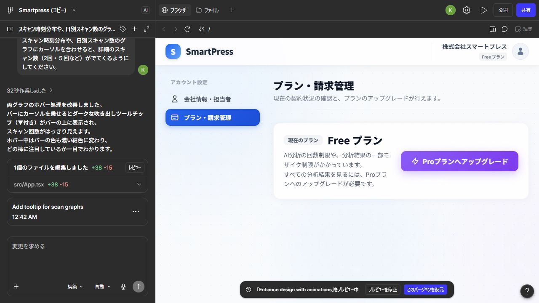Screen dimensions: 539x303
Task: Click the Figma logo in top-left corner
Action: click(10, 10)
